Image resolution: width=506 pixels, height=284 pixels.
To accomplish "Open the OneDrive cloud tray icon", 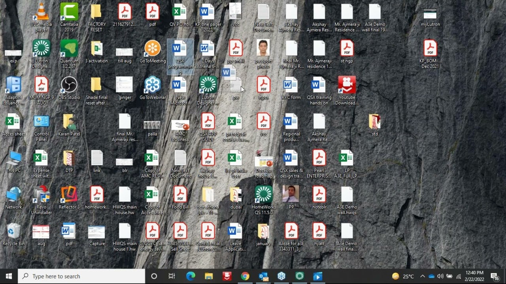I will pos(431,276).
